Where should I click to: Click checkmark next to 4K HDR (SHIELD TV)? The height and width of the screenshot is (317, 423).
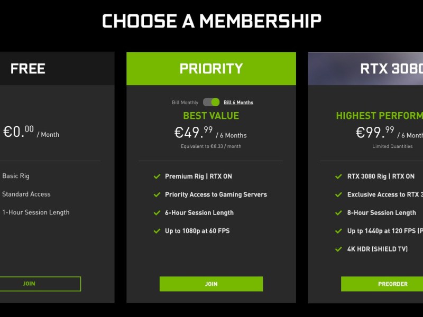coord(338,249)
